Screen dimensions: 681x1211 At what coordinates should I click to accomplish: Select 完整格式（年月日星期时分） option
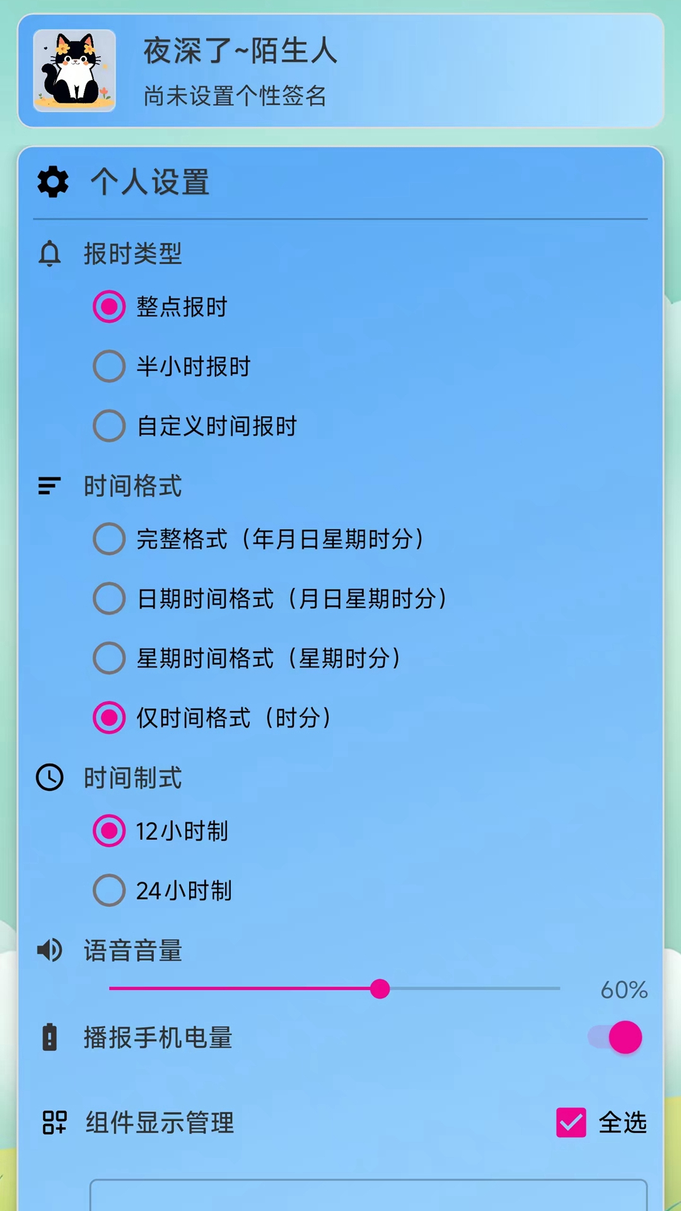click(x=109, y=539)
